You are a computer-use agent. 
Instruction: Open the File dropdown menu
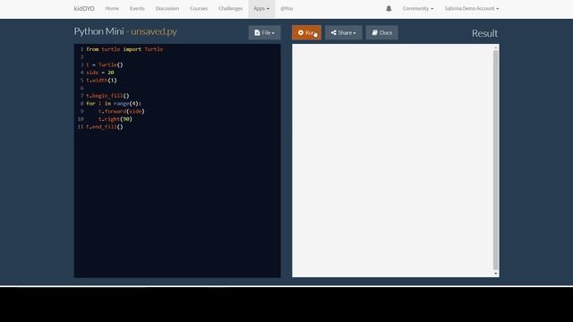click(265, 32)
